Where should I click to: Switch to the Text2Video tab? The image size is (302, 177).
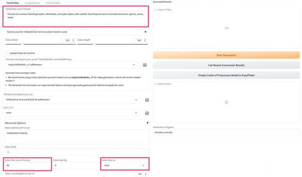(x=13, y=3)
